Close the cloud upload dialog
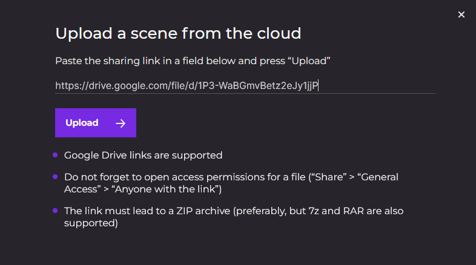The height and width of the screenshot is (265, 476). pos(461,15)
